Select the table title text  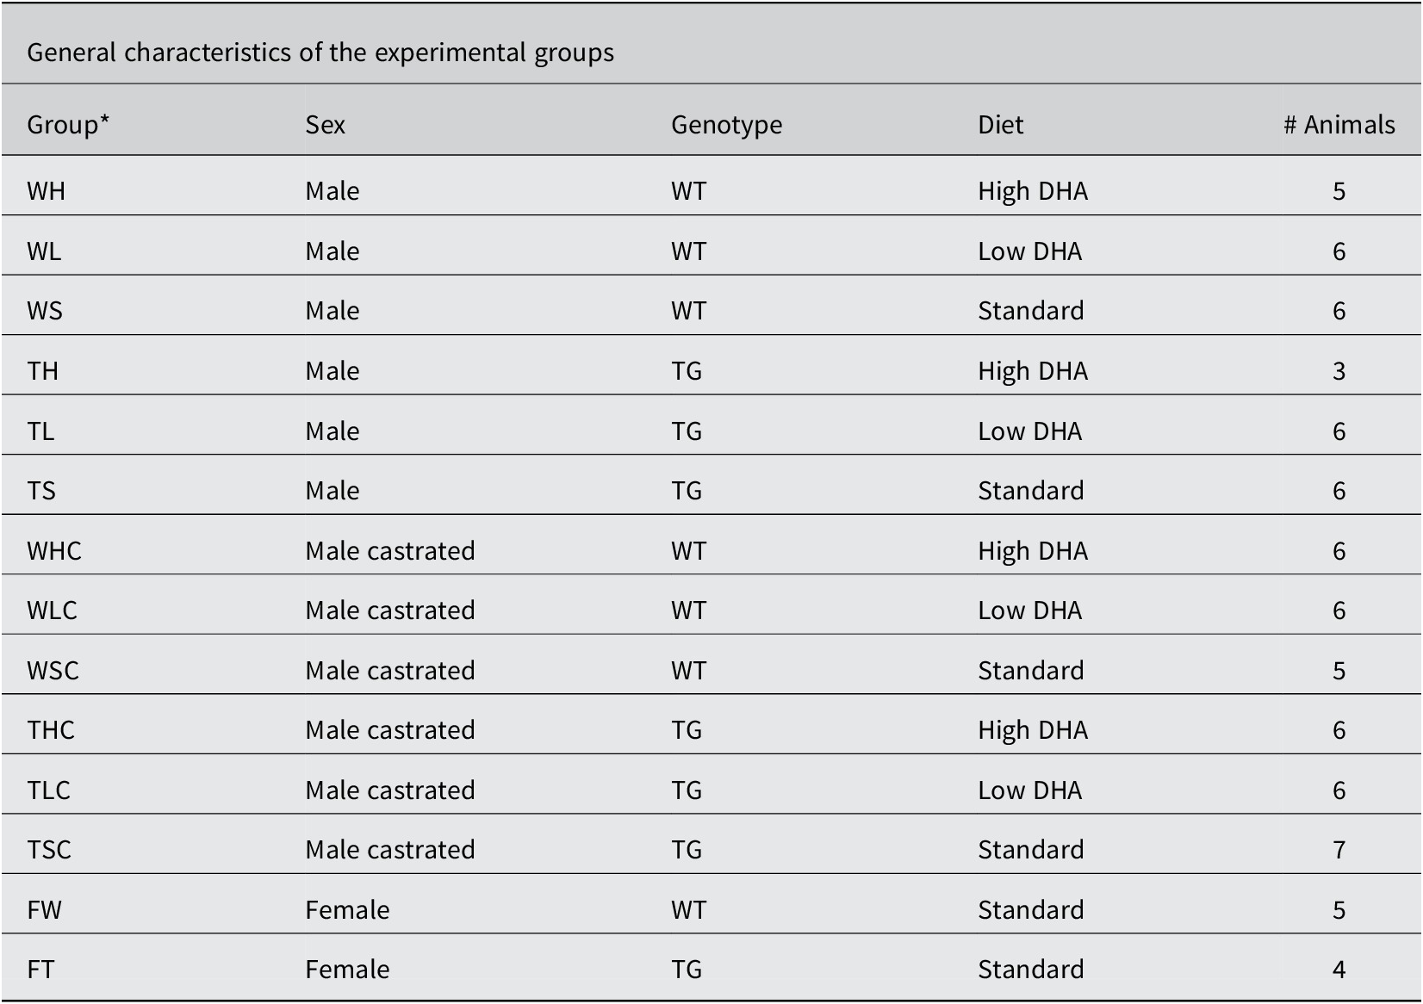320,53
